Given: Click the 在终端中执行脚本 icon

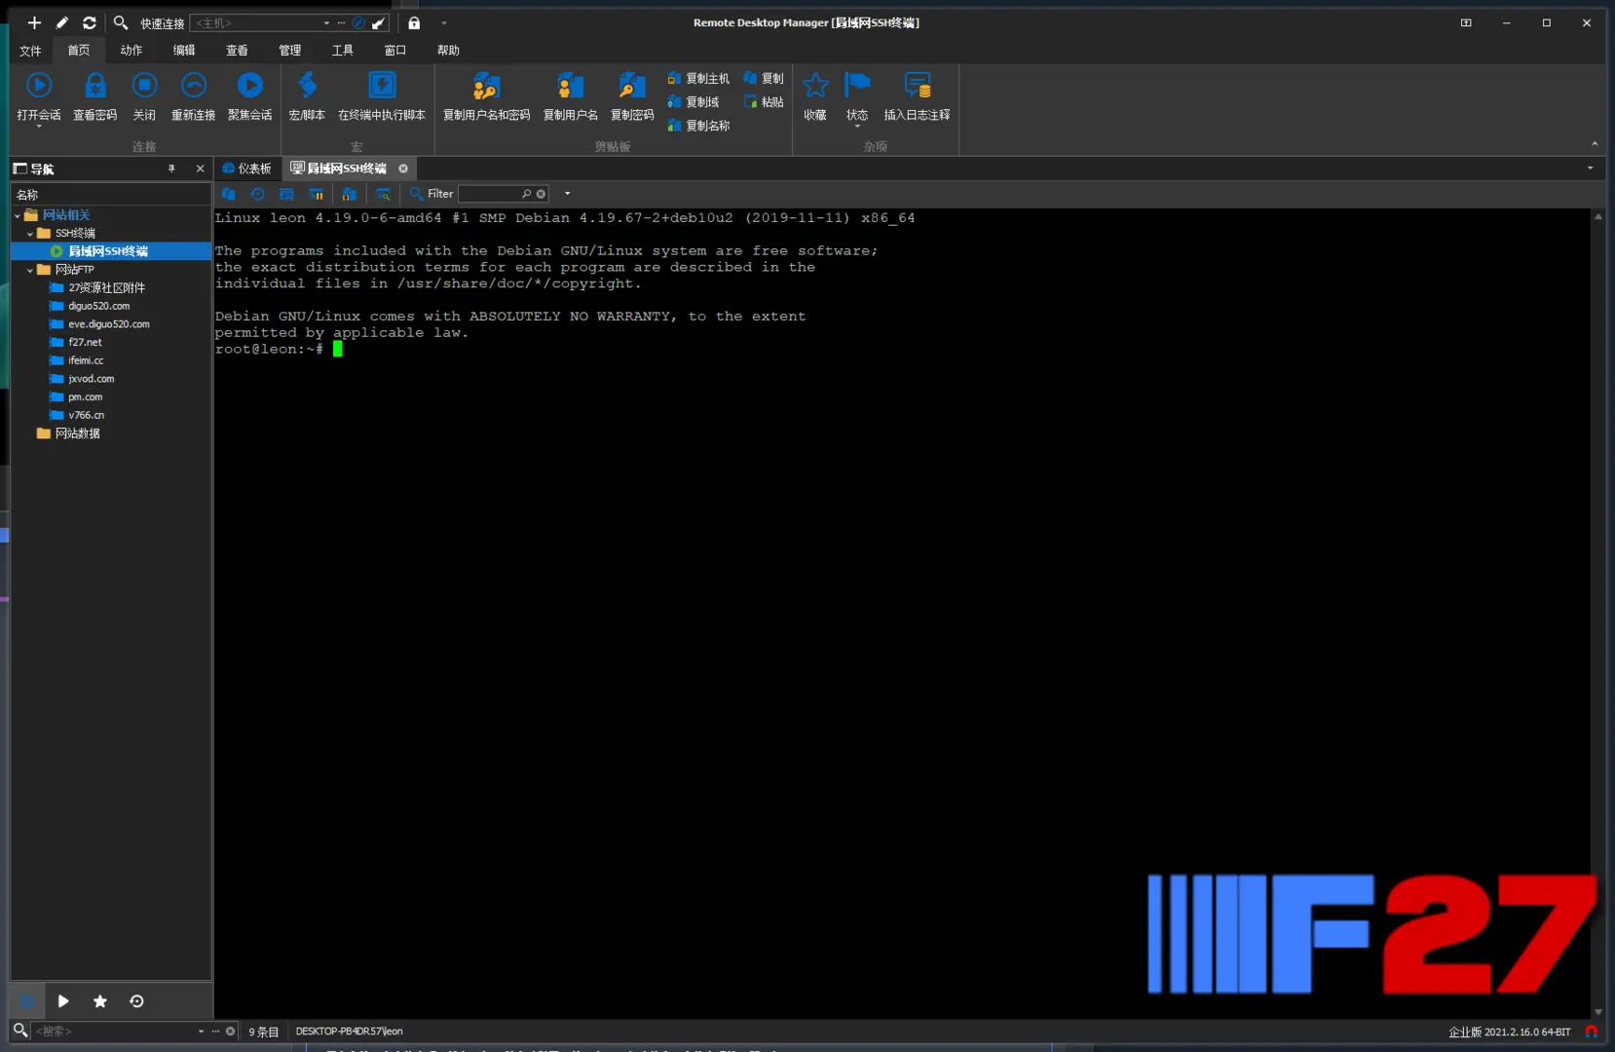Looking at the screenshot, I should coord(382,86).
